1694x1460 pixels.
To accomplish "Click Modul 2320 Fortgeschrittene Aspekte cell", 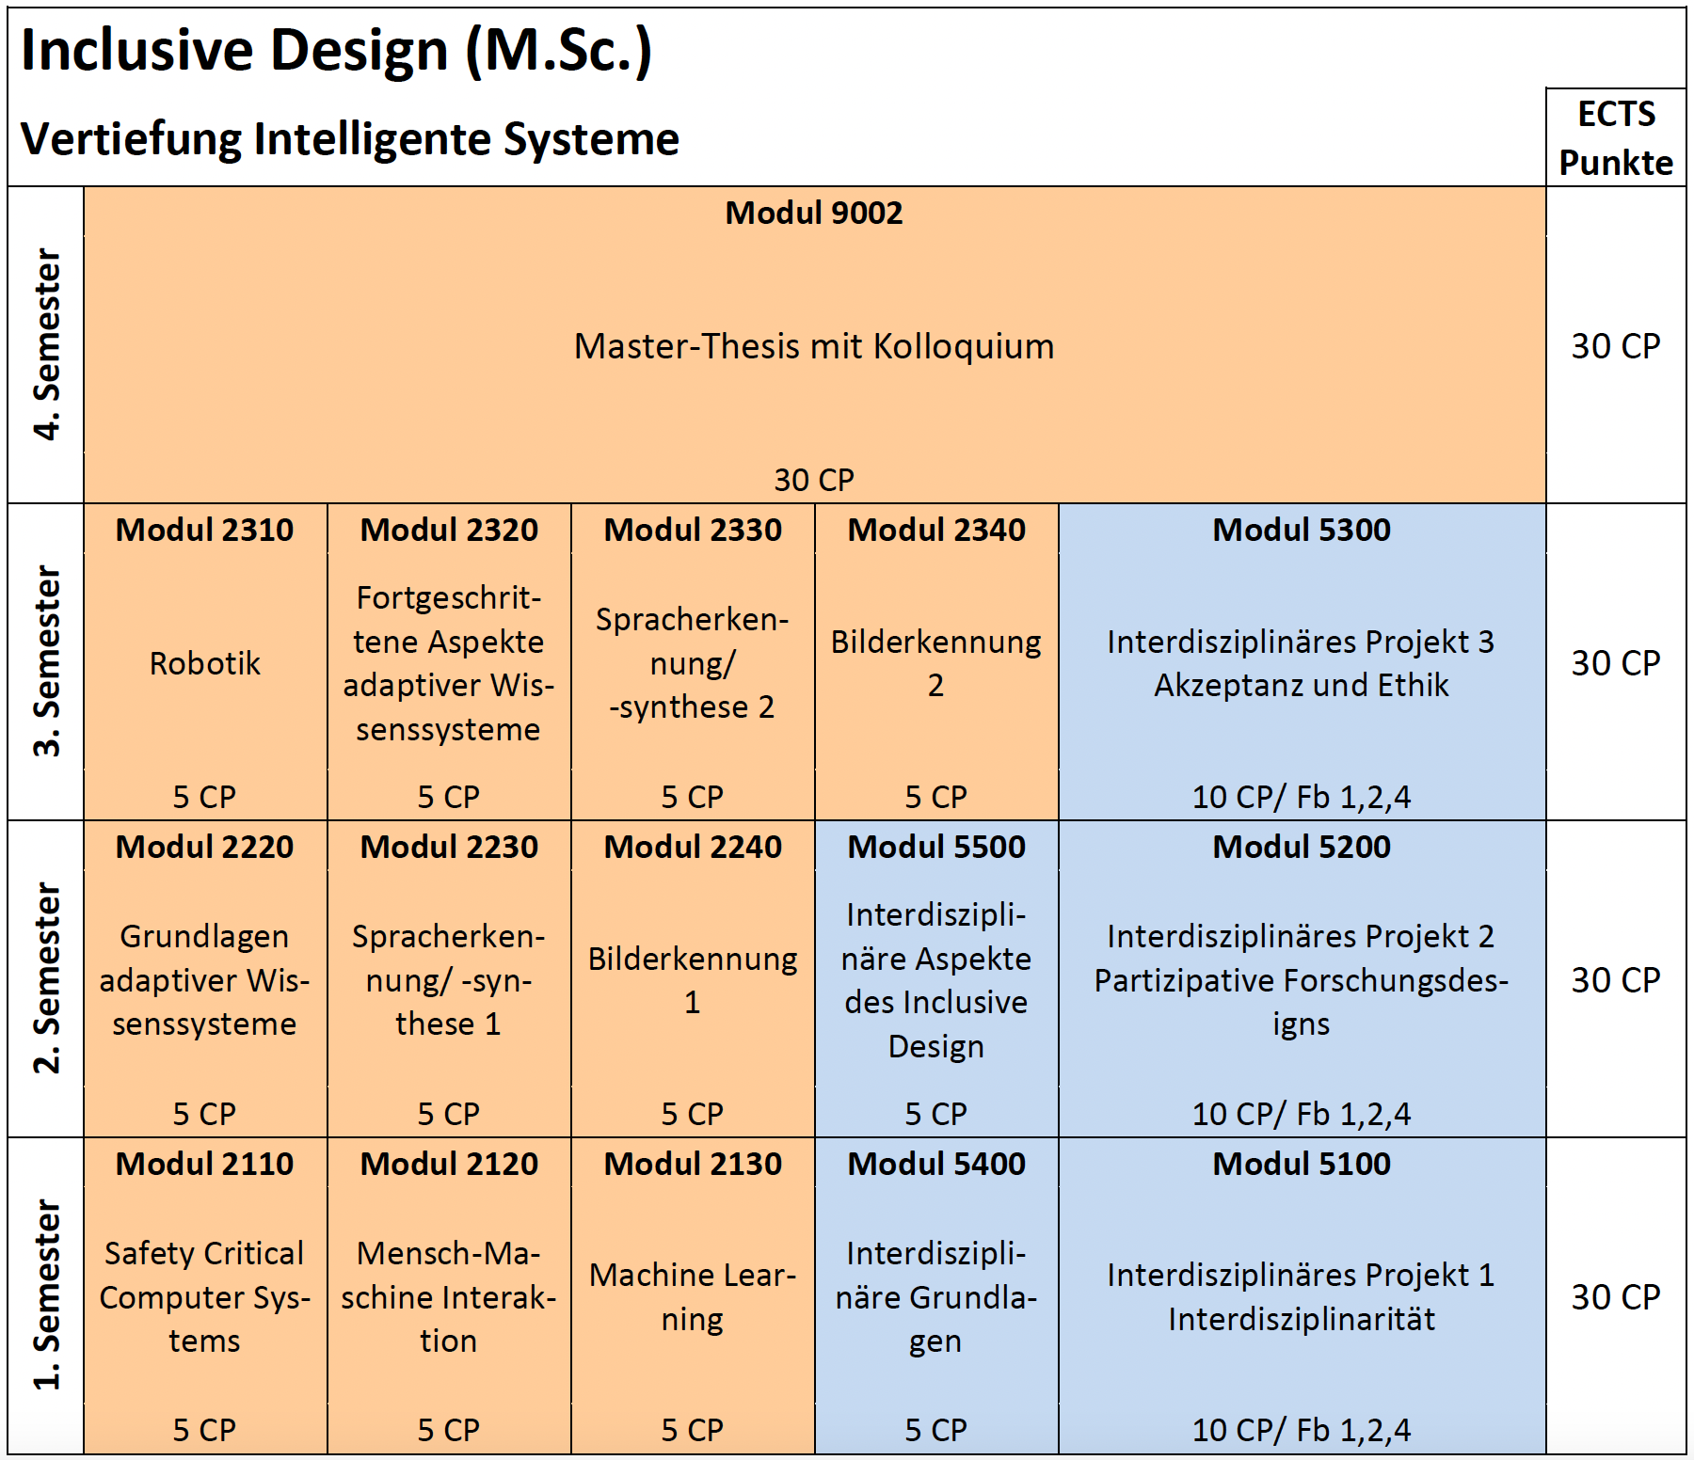I will click(449, 662).
